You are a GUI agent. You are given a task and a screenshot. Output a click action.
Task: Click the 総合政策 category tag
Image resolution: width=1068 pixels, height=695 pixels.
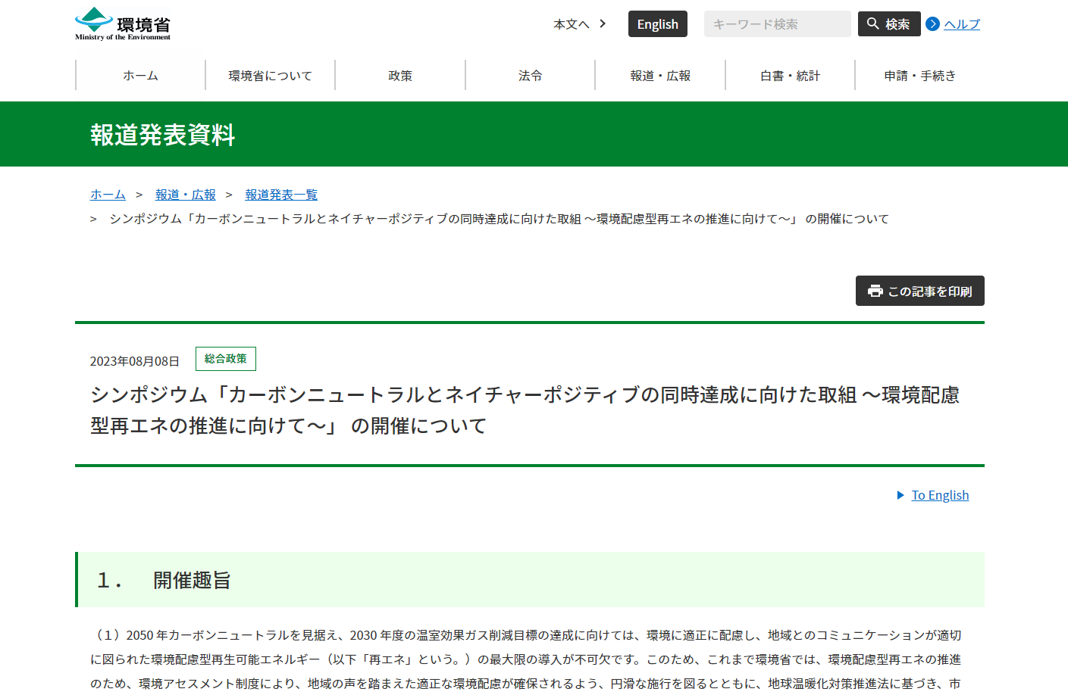(x=226, y=359)
